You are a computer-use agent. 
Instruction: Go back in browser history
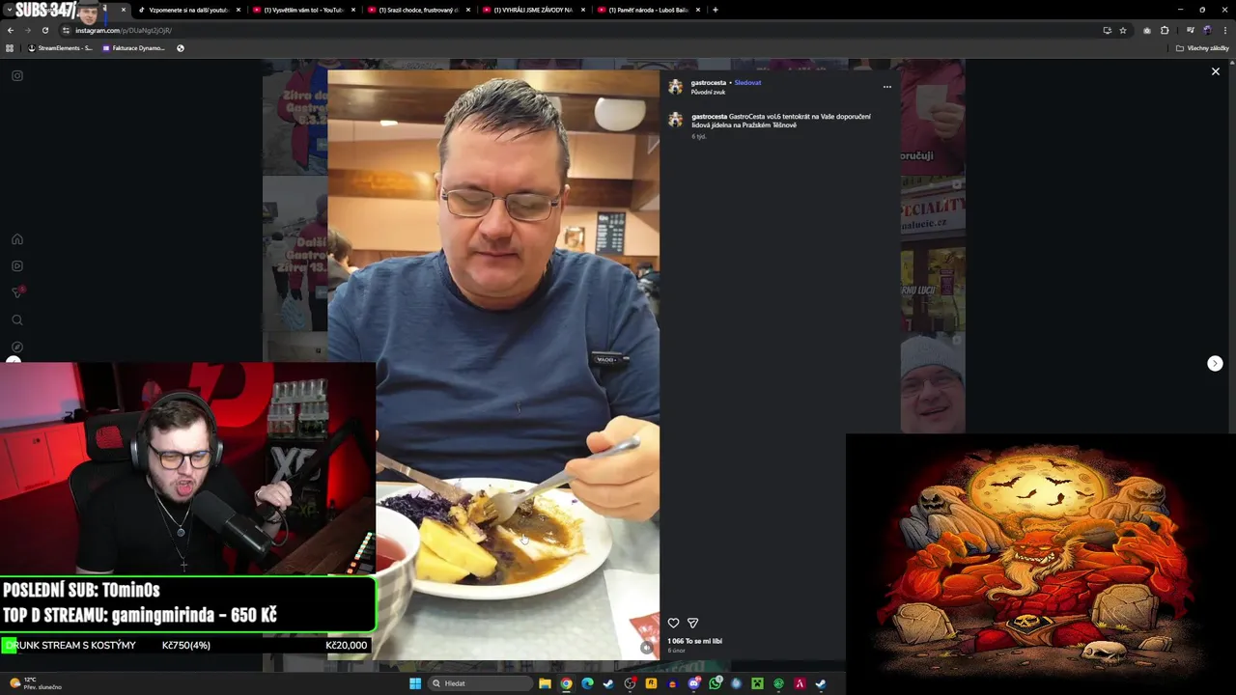click(10, 30)
